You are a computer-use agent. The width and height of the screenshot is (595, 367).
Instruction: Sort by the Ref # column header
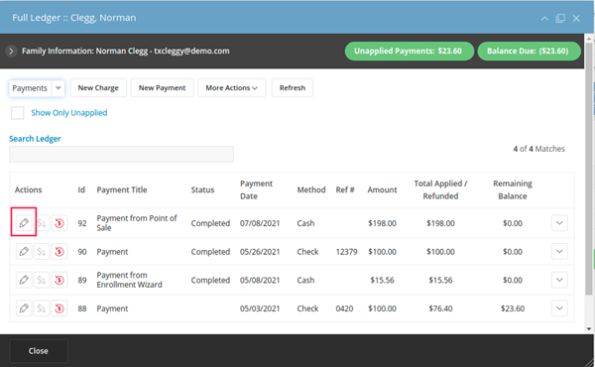(x=345, y=189)
